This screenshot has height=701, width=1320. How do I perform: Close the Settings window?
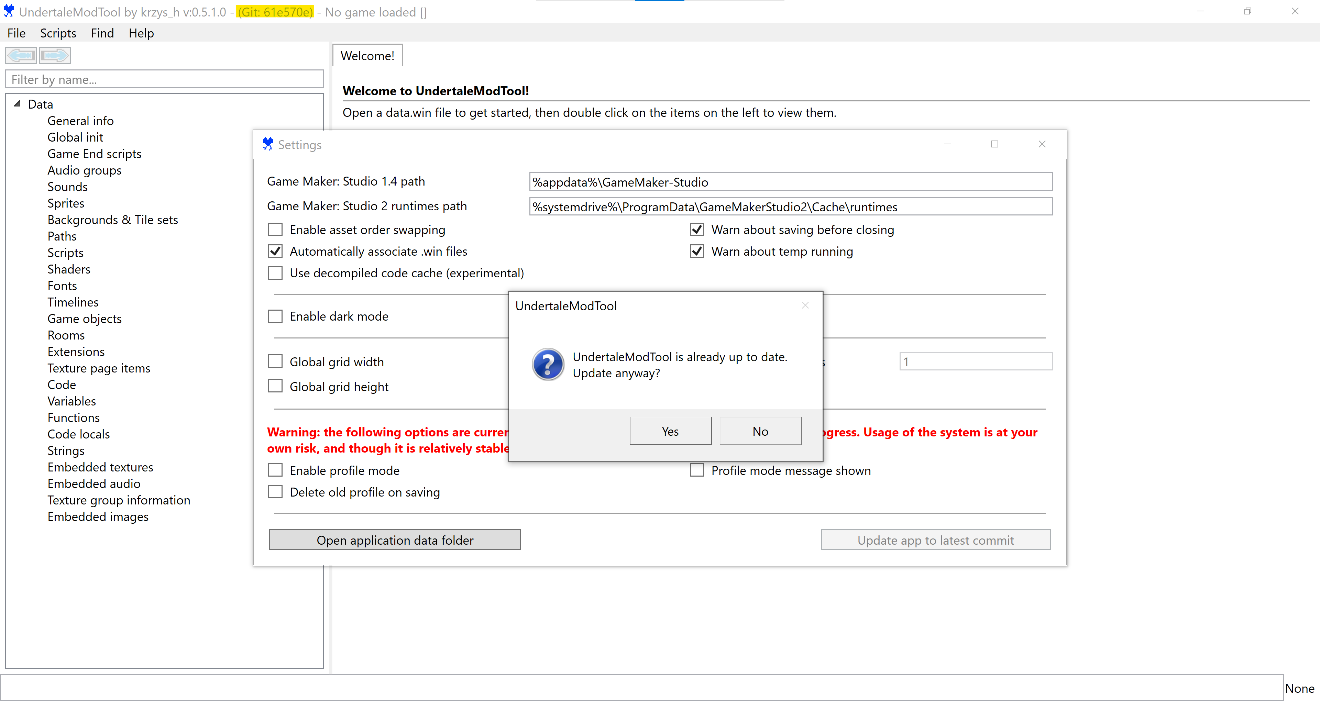(1042, 144)
